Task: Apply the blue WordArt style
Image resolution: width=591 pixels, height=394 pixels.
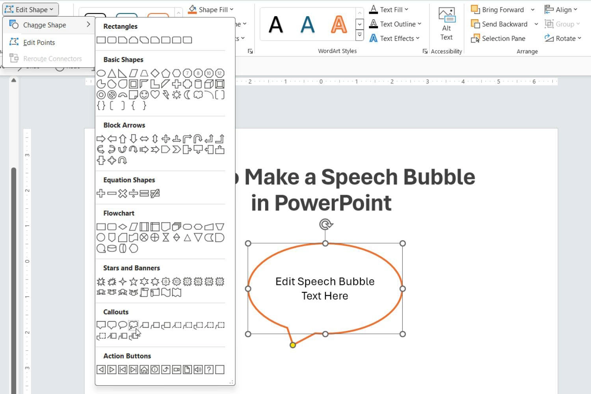Action: point(307,24)
